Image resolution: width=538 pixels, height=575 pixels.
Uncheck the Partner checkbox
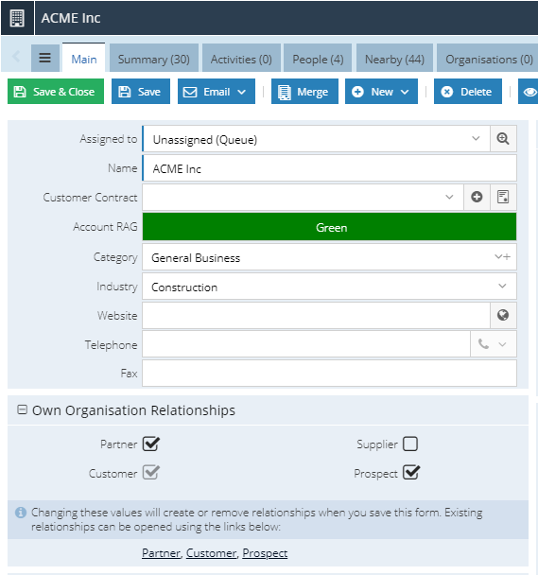(x=151, y=444)
